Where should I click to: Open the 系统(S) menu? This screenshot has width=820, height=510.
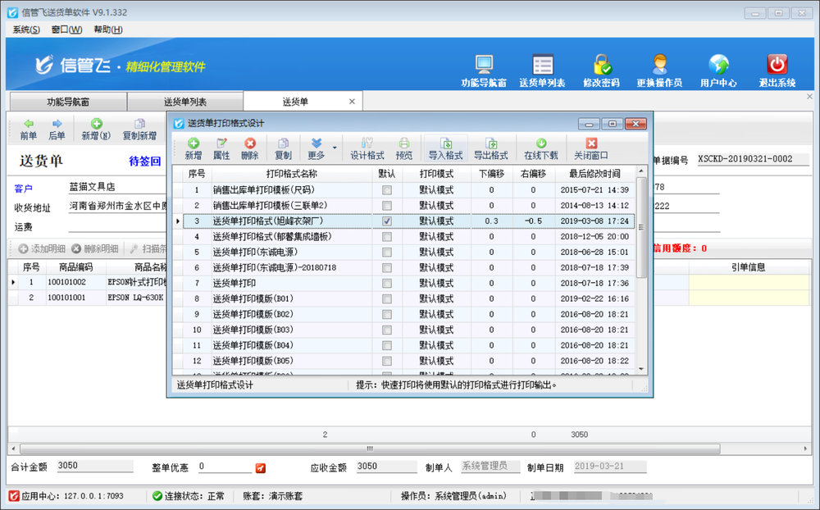click(x=26, y=30)
